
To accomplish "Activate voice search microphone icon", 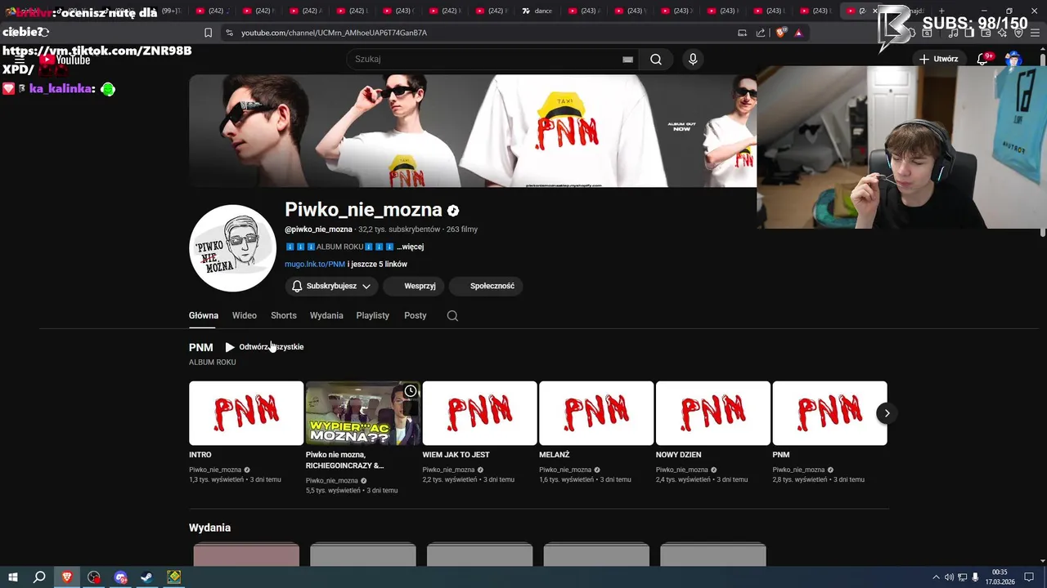I will pos(693,59).
